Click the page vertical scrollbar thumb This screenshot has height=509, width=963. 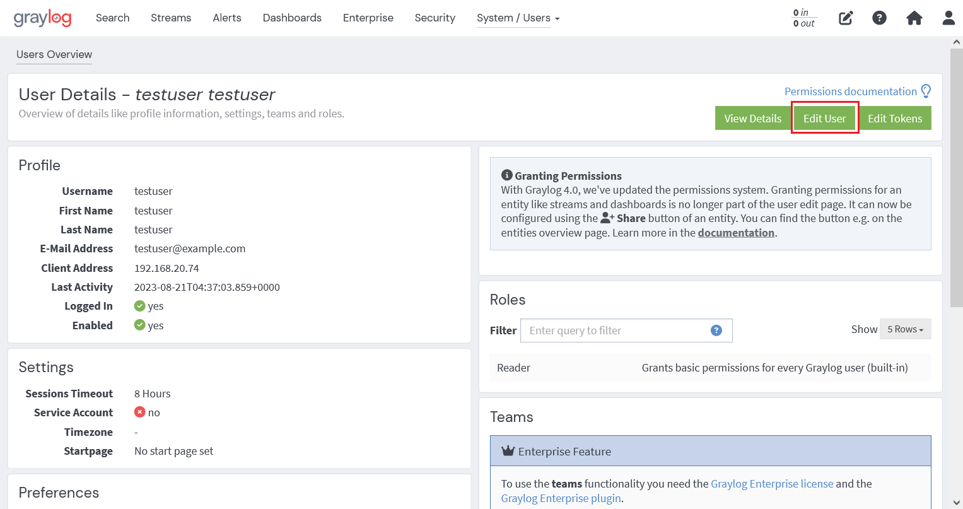(956, 178)
